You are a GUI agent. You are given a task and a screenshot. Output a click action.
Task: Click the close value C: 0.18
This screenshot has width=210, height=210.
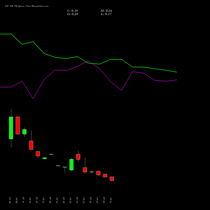coord(73,11)
